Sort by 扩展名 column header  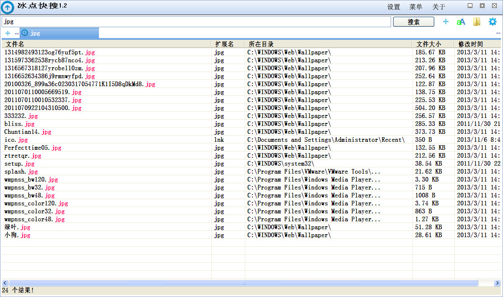coord(228,44)
